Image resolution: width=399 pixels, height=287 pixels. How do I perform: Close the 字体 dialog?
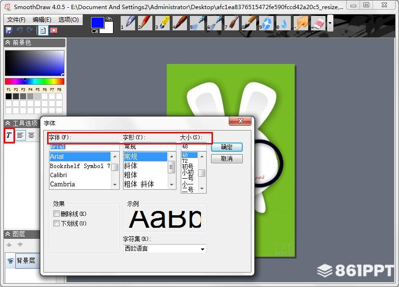pos(240,121)
